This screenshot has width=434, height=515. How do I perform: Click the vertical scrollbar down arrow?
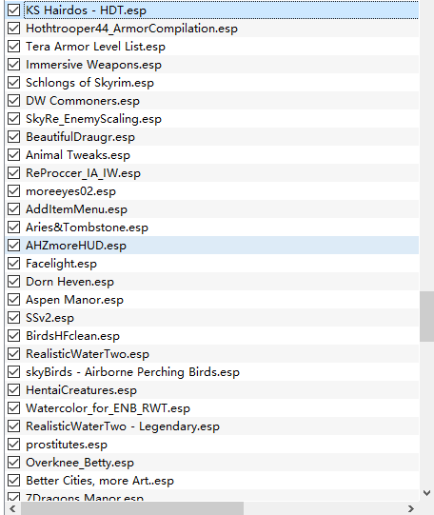[x=426, y=493]
